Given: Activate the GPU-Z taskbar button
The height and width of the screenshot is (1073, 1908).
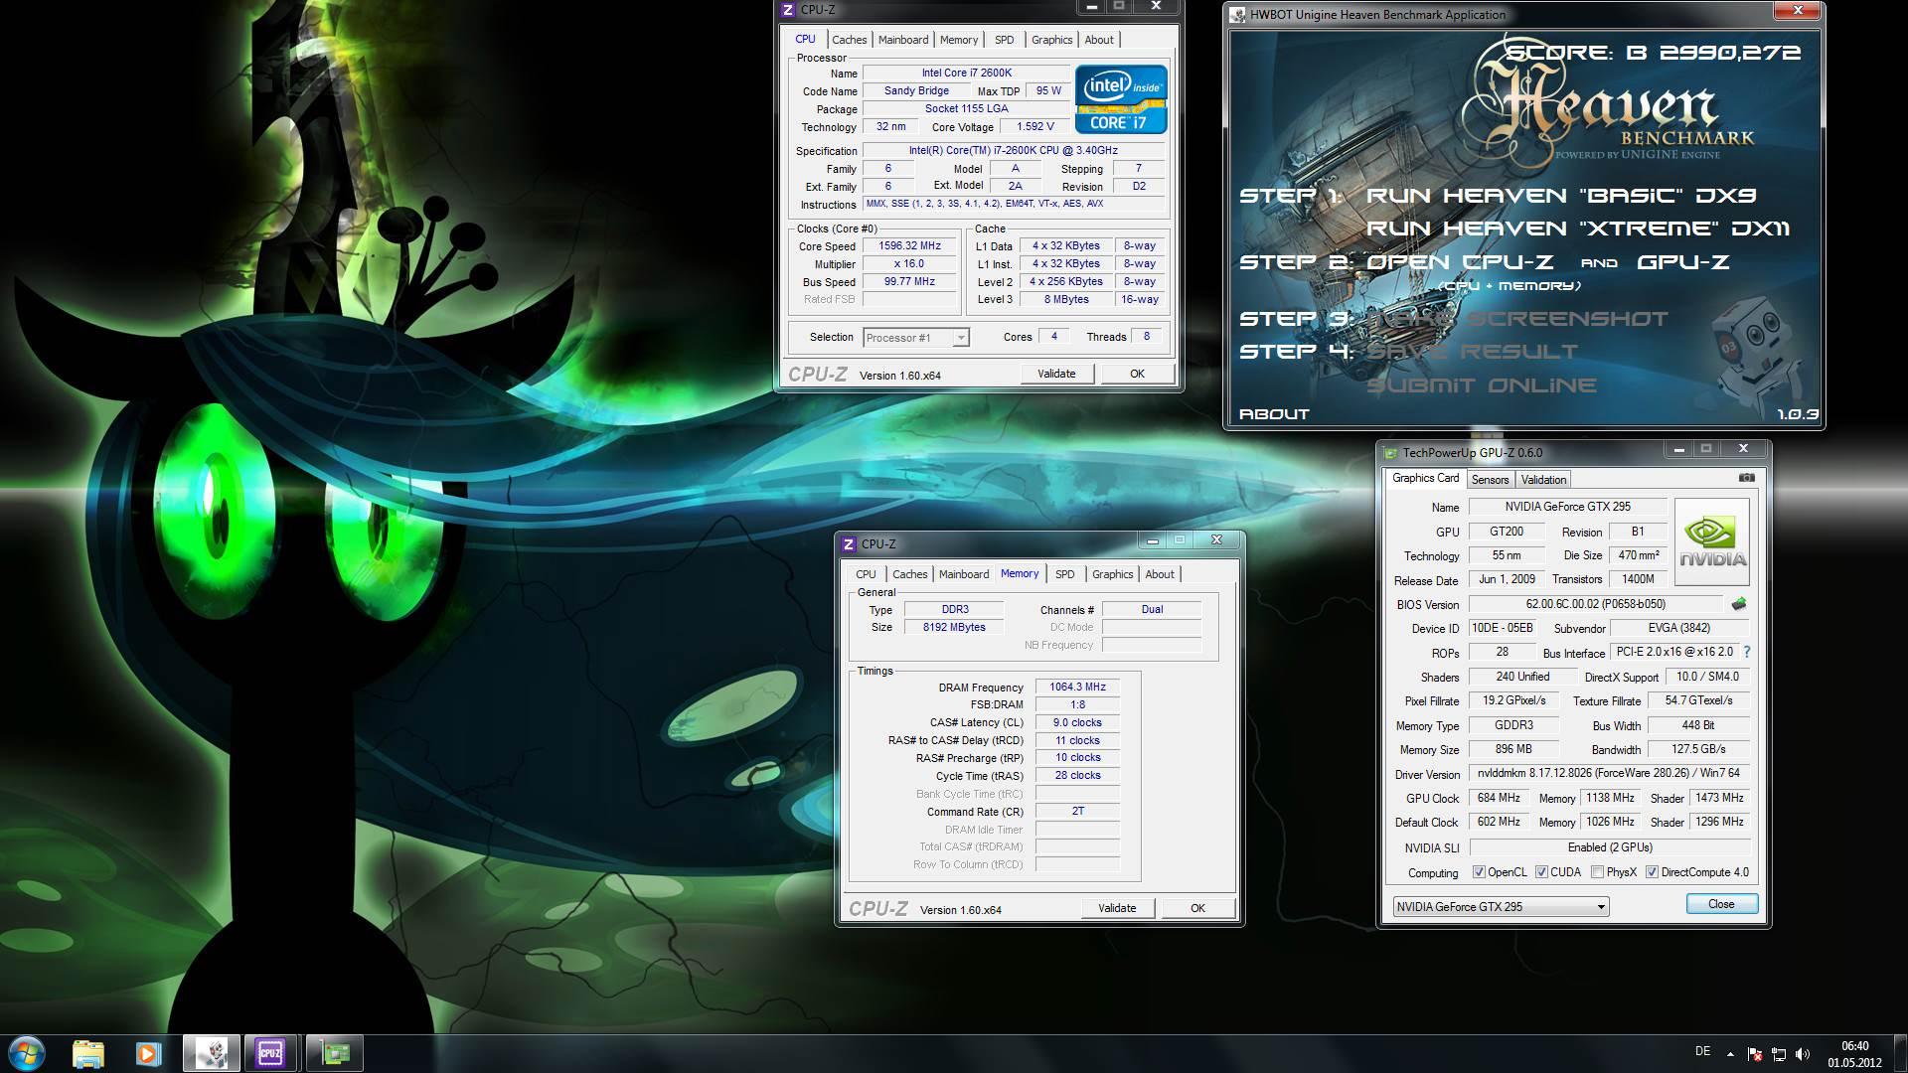Looking at the screenshot, I should 335,1053.
